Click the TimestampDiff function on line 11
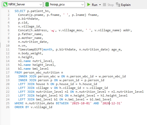 pyautogui.click(x=30, y=49)
